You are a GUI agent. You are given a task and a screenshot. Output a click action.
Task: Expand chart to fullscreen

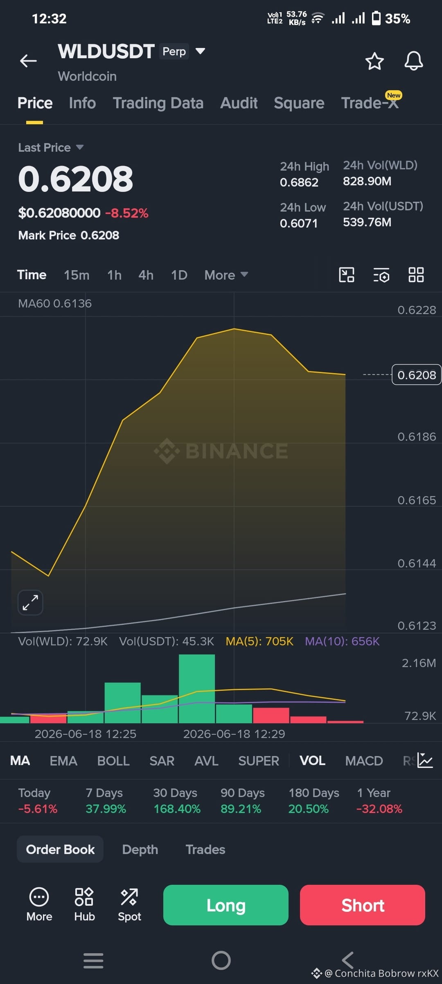[30, 602]
